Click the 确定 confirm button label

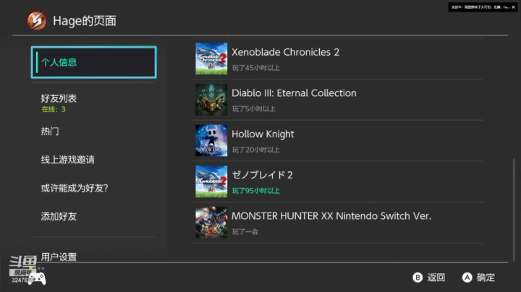[x=486, y=278]
